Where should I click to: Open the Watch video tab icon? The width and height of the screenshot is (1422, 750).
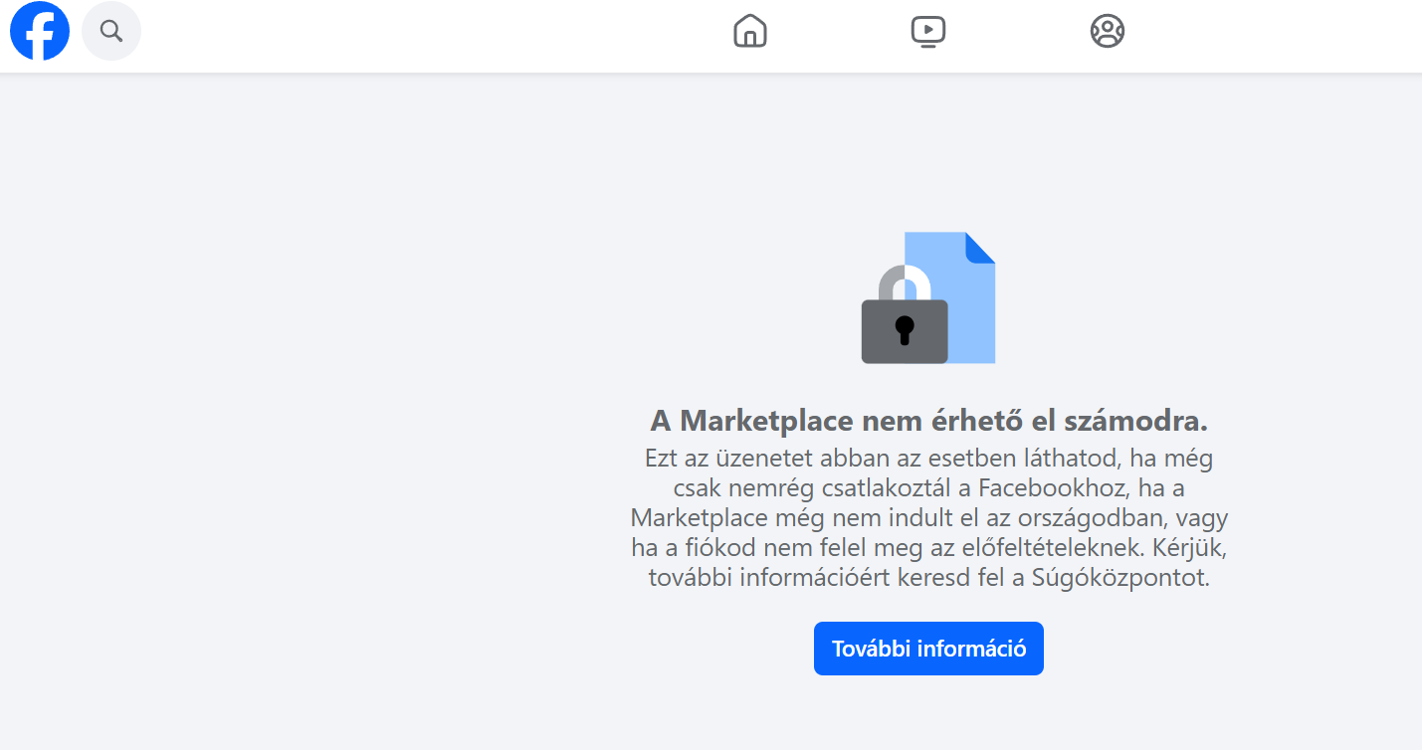tap(928, 31)
